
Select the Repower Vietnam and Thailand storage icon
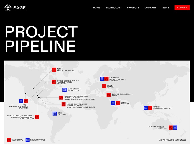click(146, 108)
